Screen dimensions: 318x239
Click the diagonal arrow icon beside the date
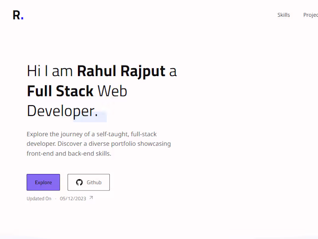(x=91, y=198)
